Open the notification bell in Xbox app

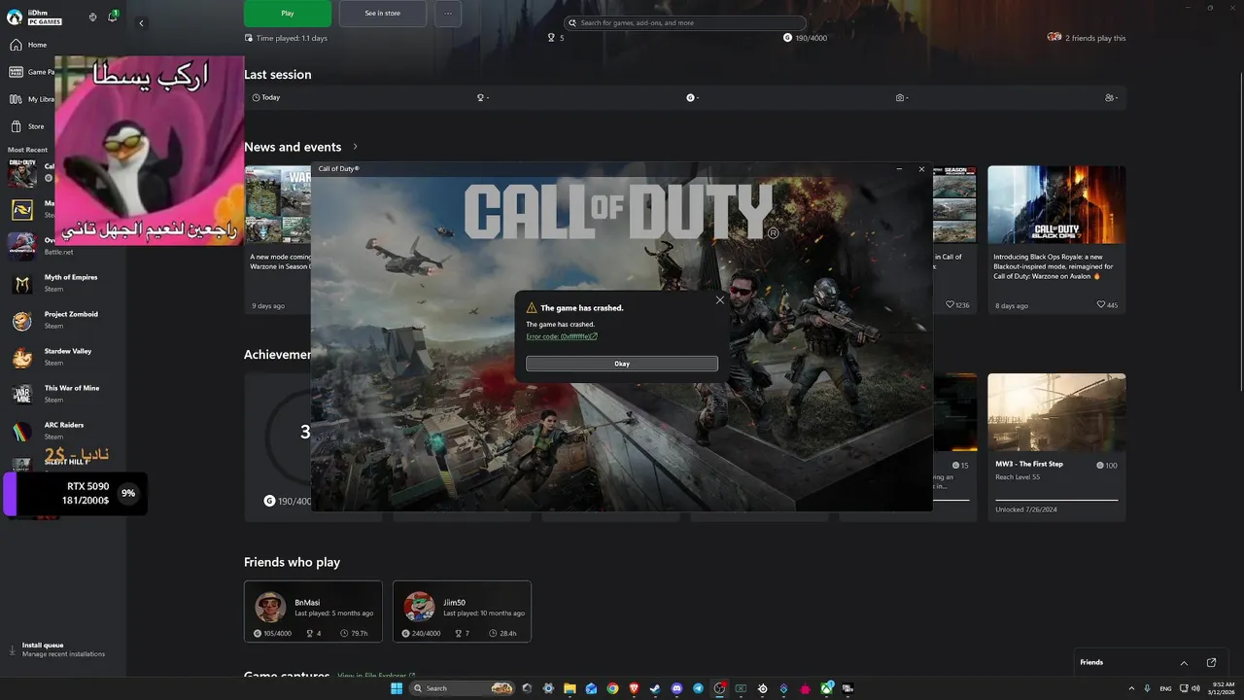tap(112, 17)
